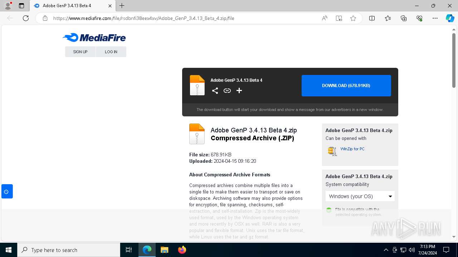Click the volume icon in system tray
This screenshot has height=257, width=458.
click(x=412, y=250)
